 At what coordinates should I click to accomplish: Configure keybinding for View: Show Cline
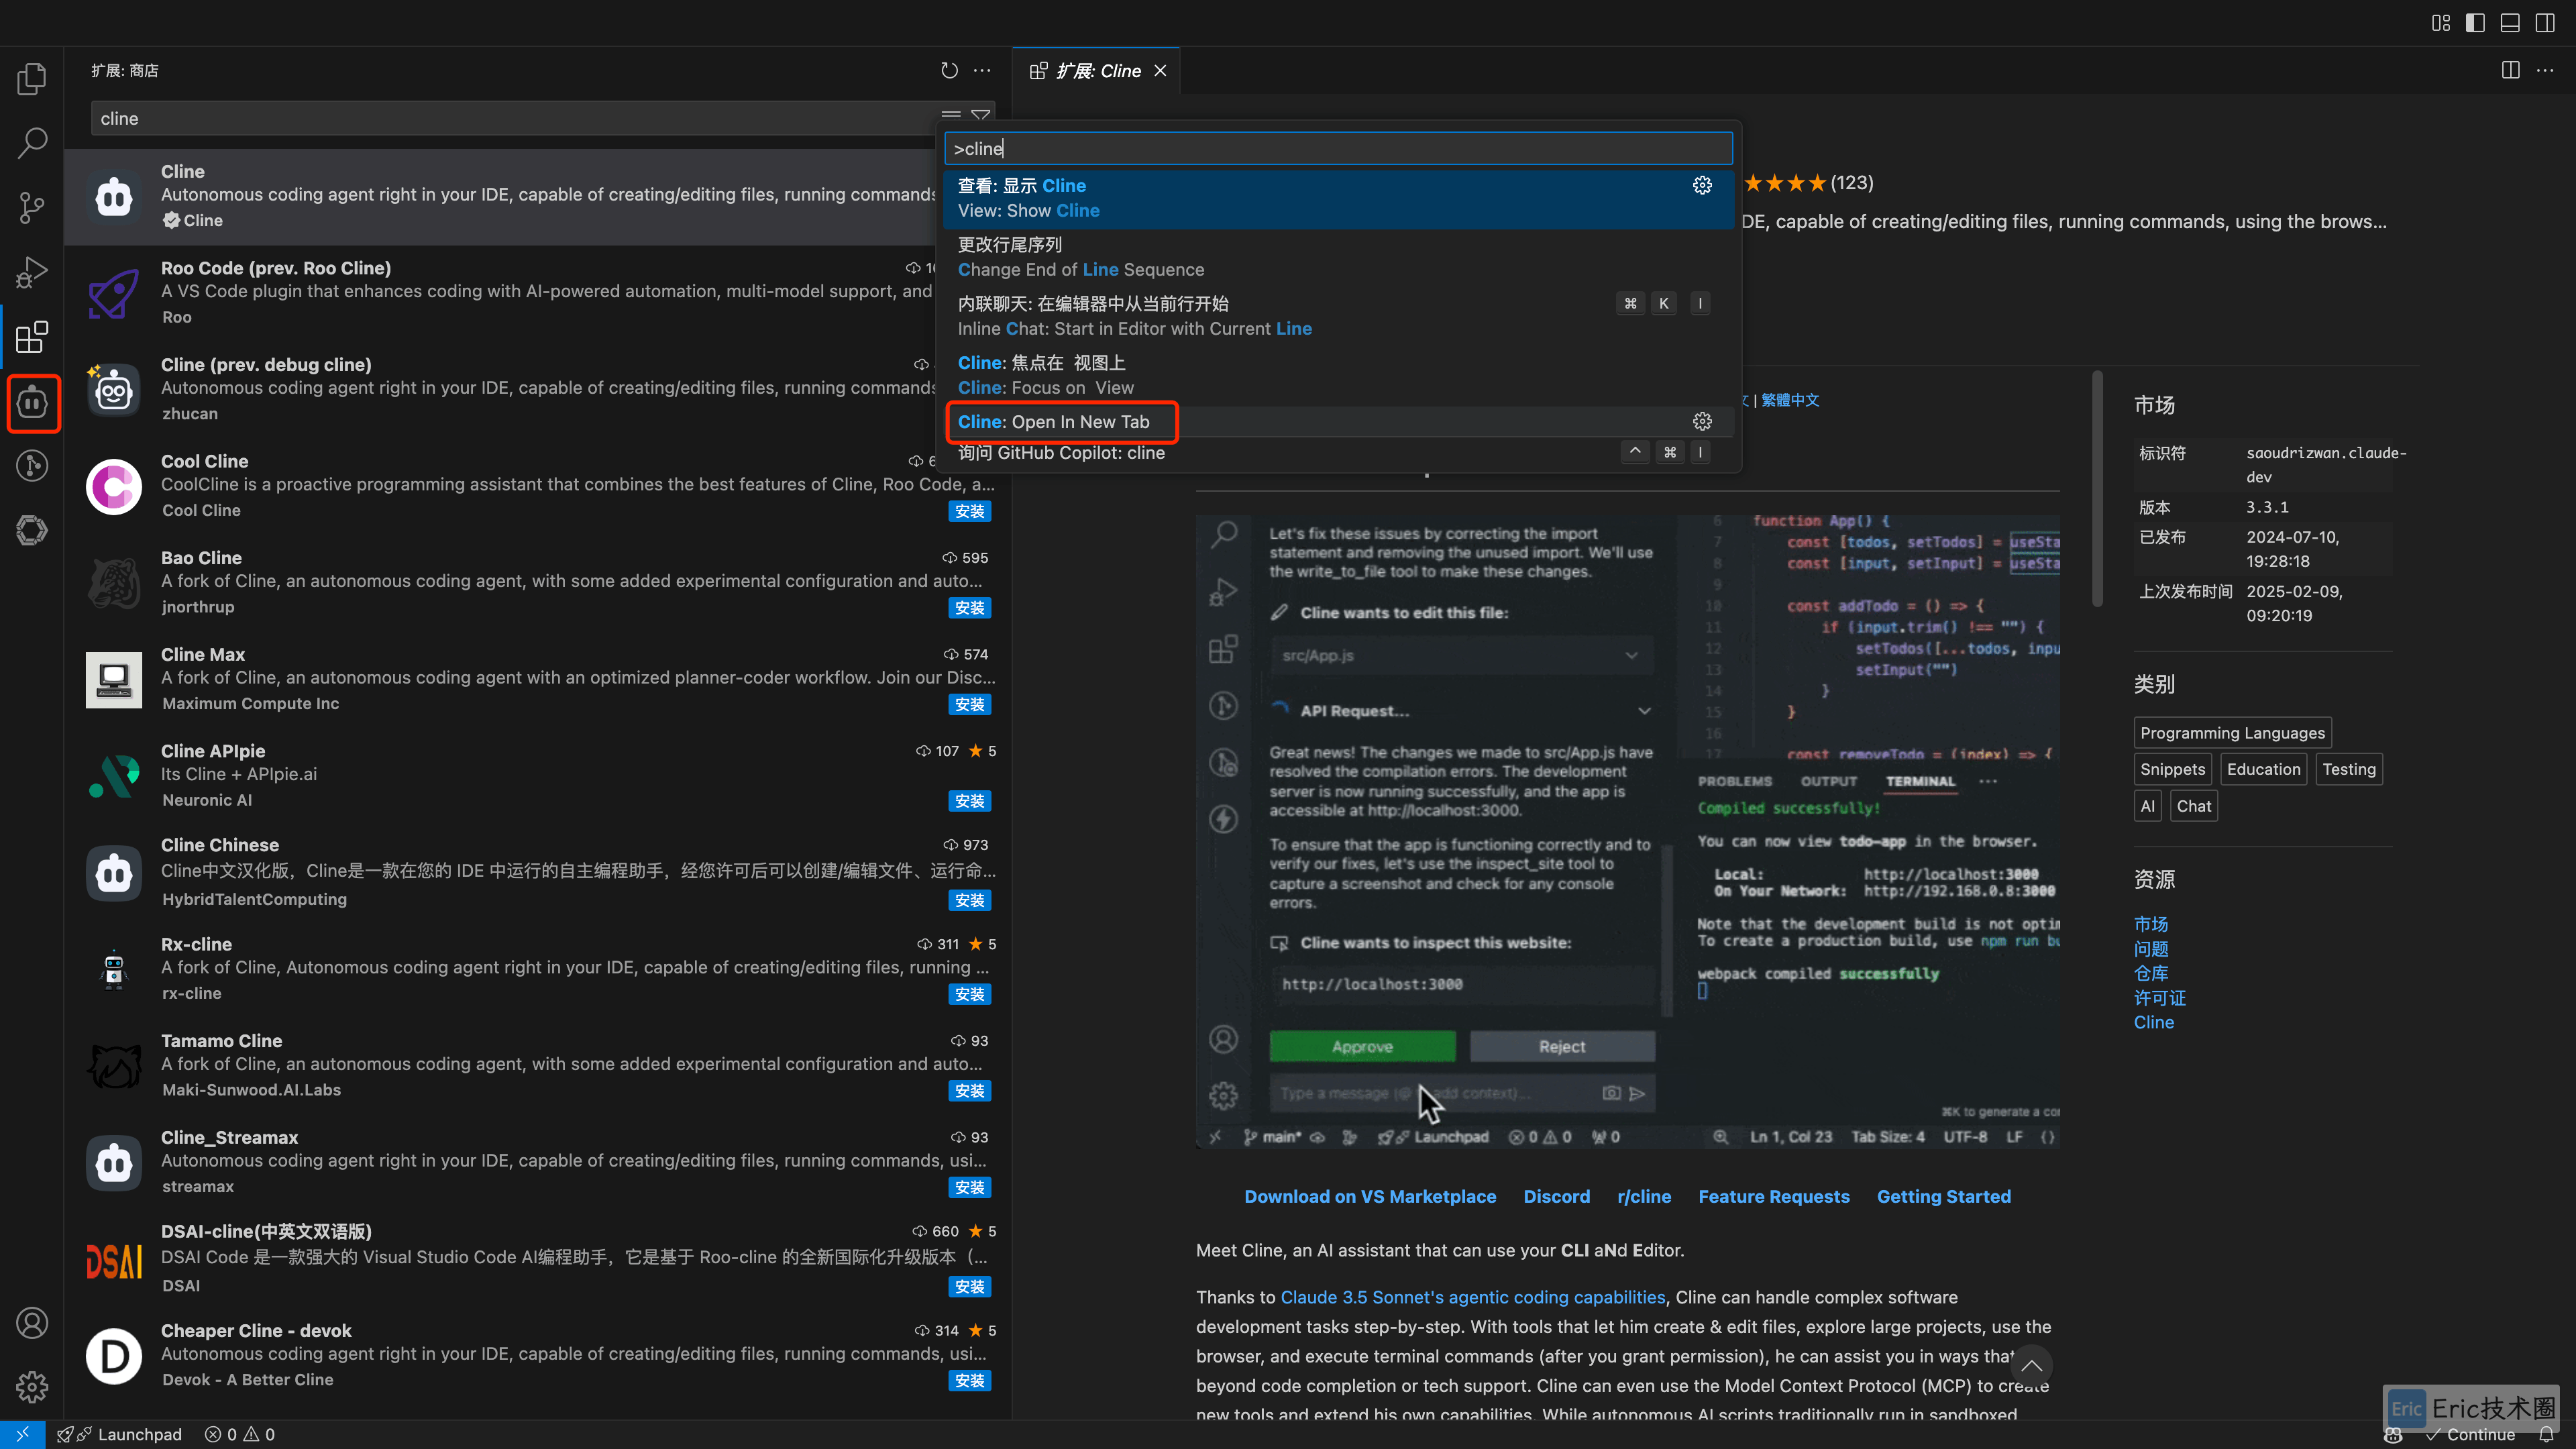pyautogui.click(x=1702, y=186)
